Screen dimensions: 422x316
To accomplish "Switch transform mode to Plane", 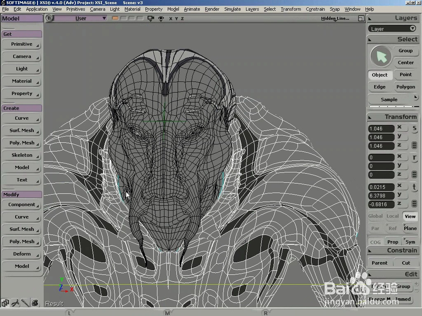I will click(x=410, y=228).
